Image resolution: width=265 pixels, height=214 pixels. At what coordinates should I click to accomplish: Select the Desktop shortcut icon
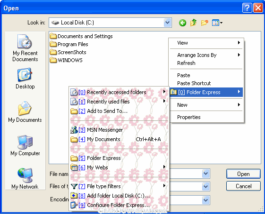pyautogui.click(x=25, y=79)
